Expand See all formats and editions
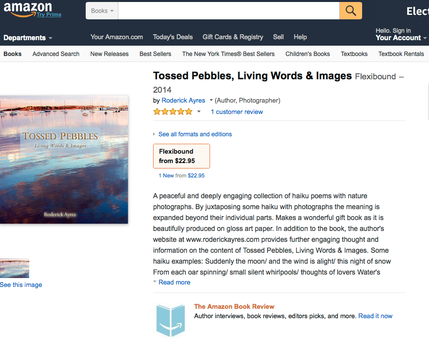Viewport: 429px width, 339px height. 195,134
